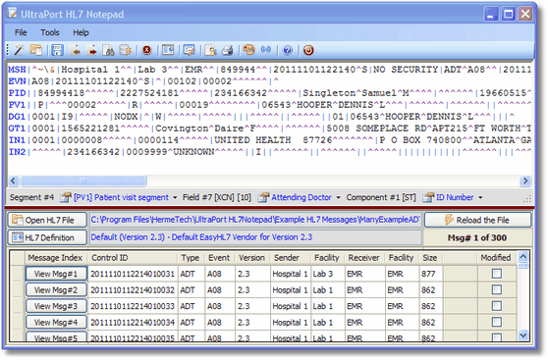Open the File menu
The image size is (548, 360).
point(21,32)
